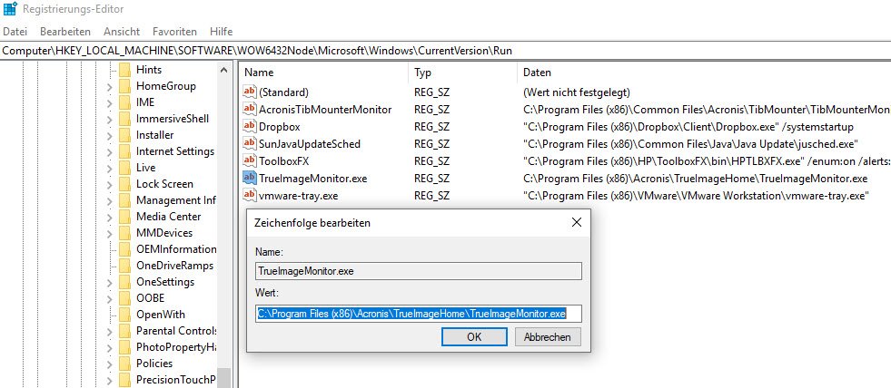
Task: Click the tree pane scrollbar thumb
Action: click(x=224, y=378)
